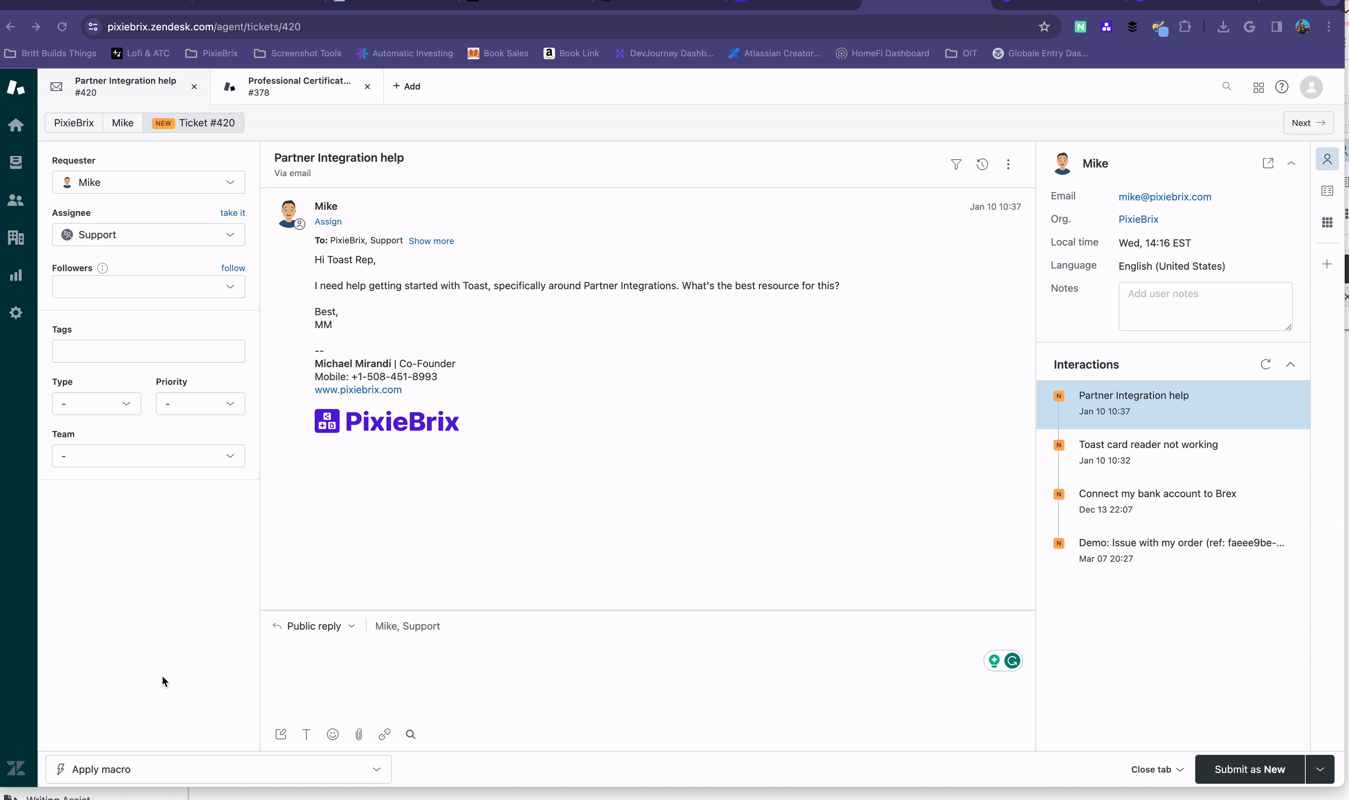Click www.pixiebrix.com link in email
Screen dimensions: 1349x800
[x=358, y=390]
